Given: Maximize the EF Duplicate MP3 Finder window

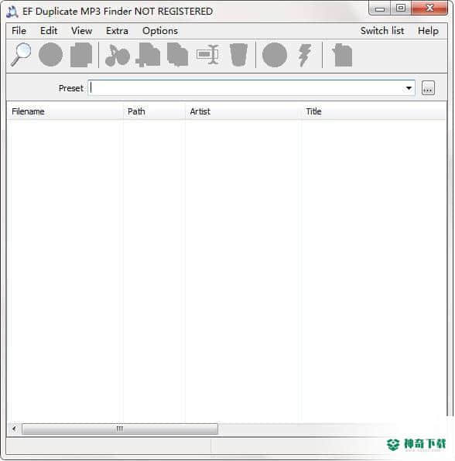Looking at the screenshot, I should click(401, 9).
